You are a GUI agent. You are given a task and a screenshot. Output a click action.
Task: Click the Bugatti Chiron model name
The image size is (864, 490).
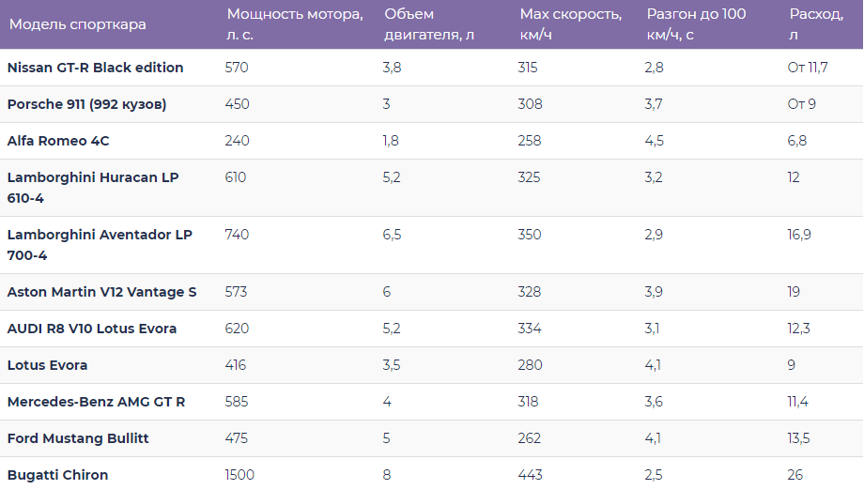point(58,475)
